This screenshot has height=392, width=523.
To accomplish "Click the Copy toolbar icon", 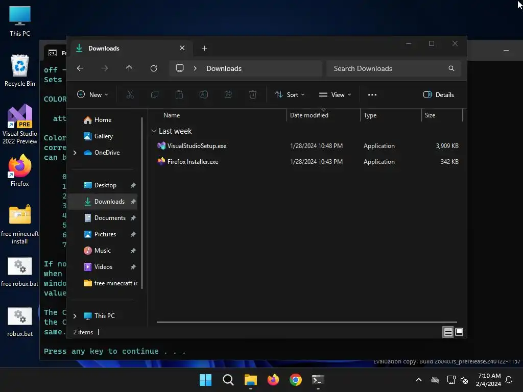I will pos(155,94).
